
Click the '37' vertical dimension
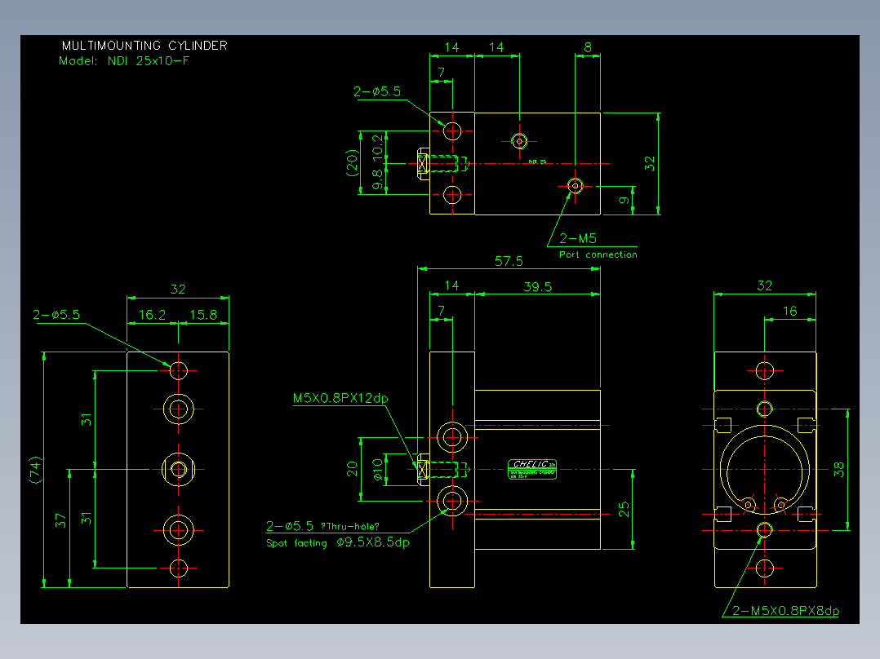(60, 521)
